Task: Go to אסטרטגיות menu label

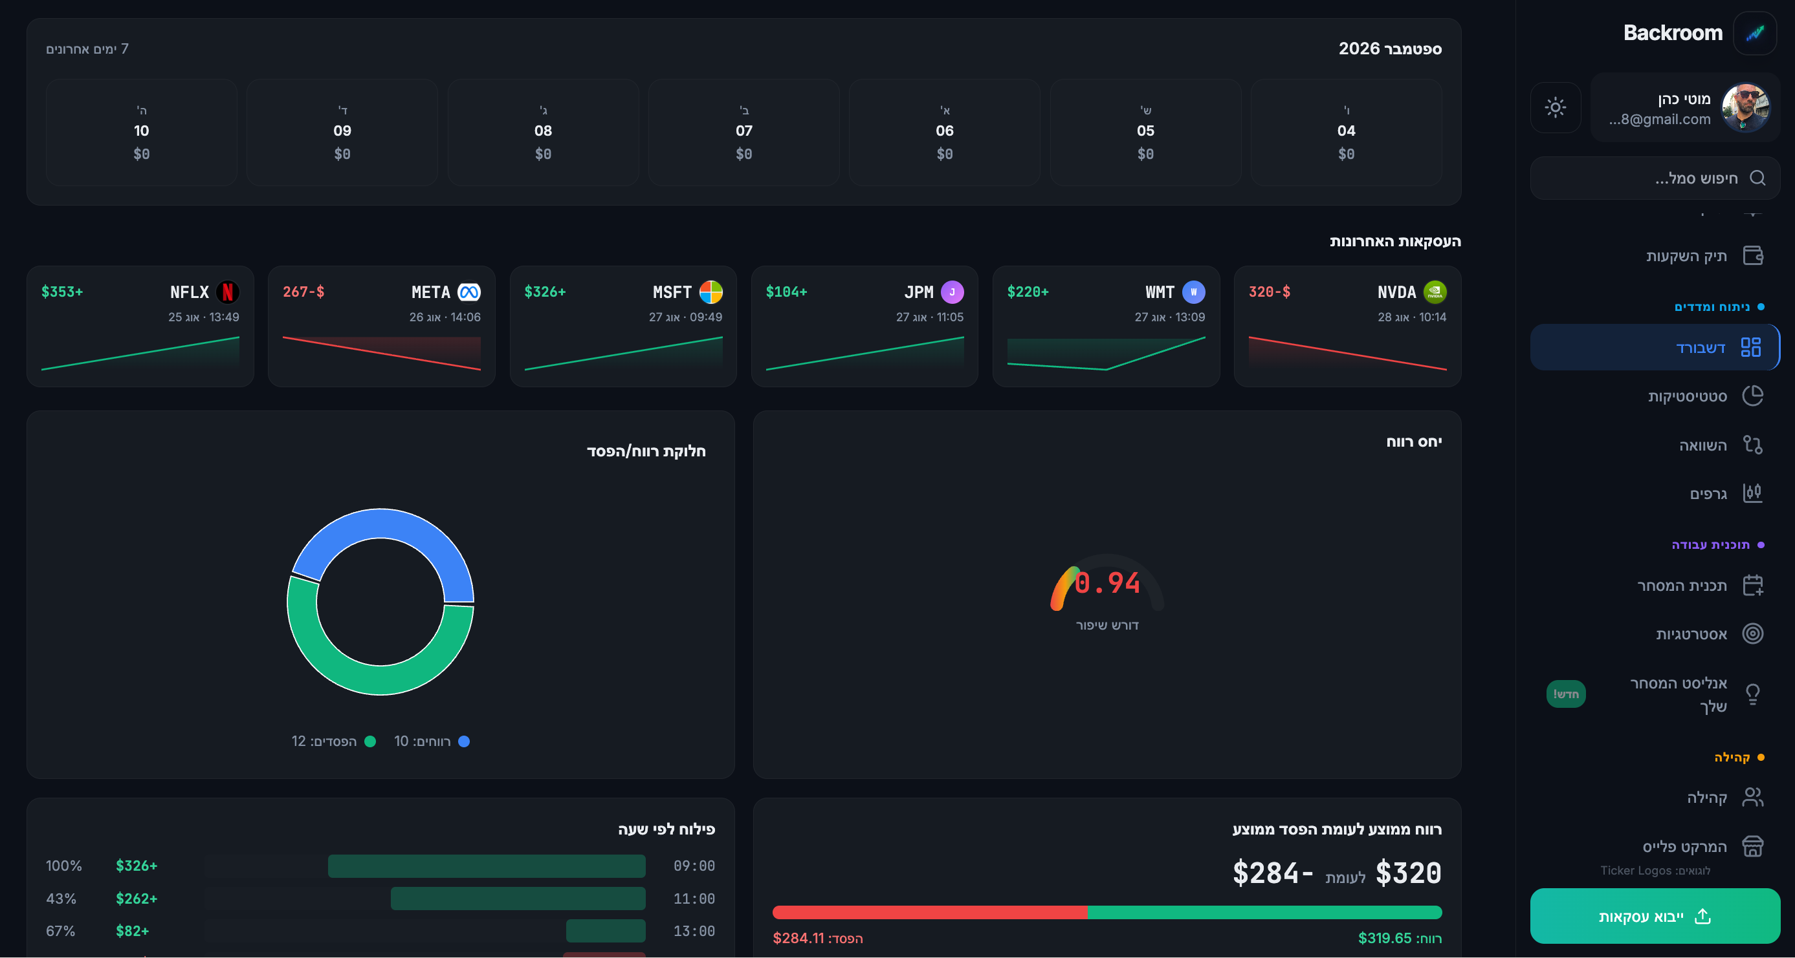Action: coord(1691,634)
